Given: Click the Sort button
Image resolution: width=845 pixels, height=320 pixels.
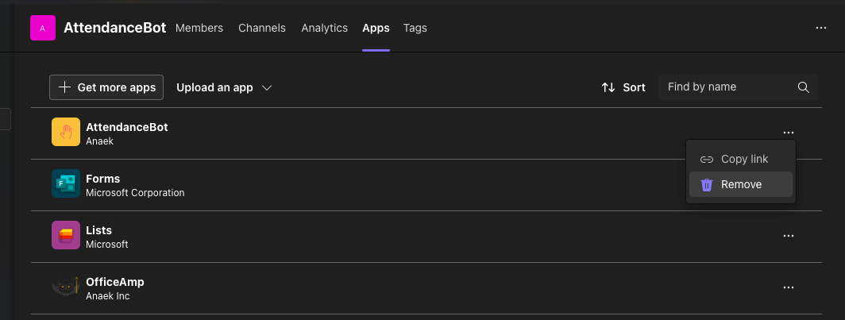Looking at the screenshot, I should tap(623, 87).
